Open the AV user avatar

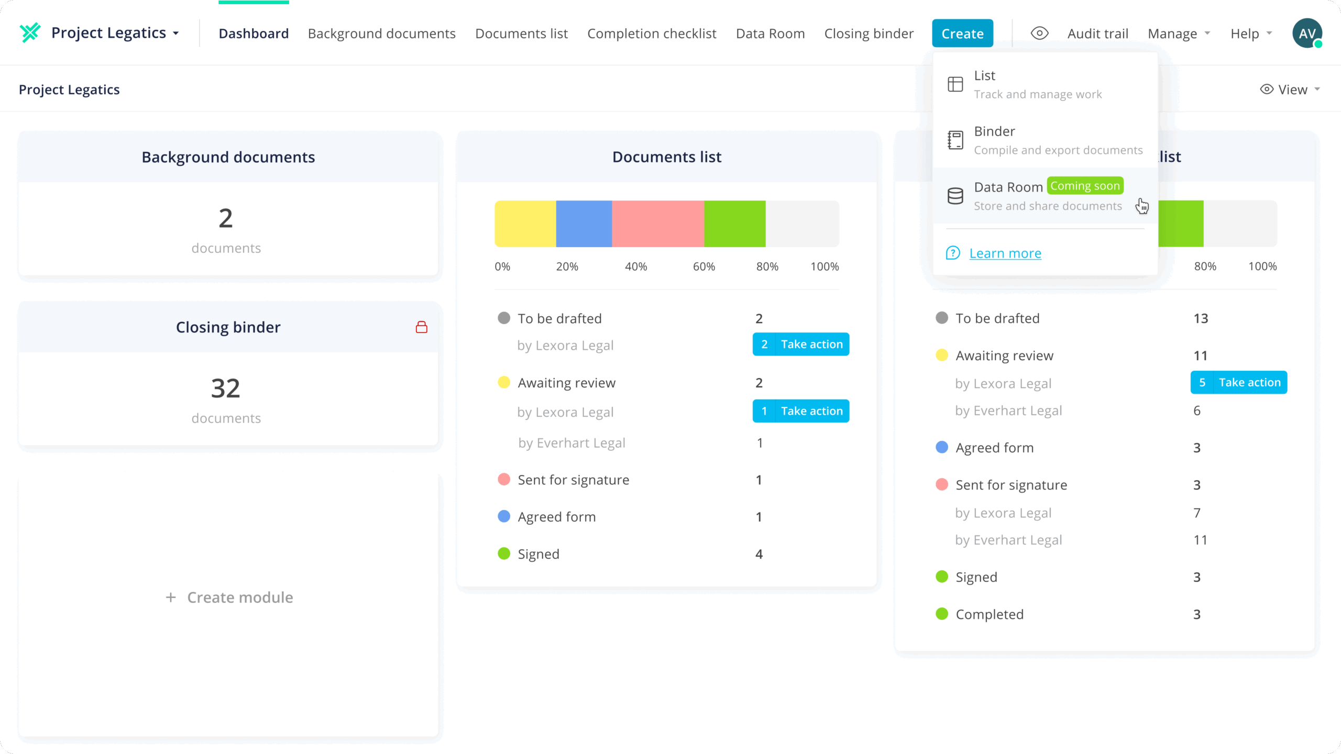(x=1306, y=34)
